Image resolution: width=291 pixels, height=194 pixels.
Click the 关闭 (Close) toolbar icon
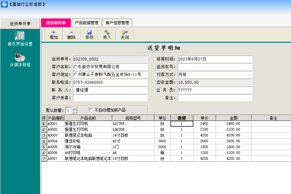[x=125, y=34]
